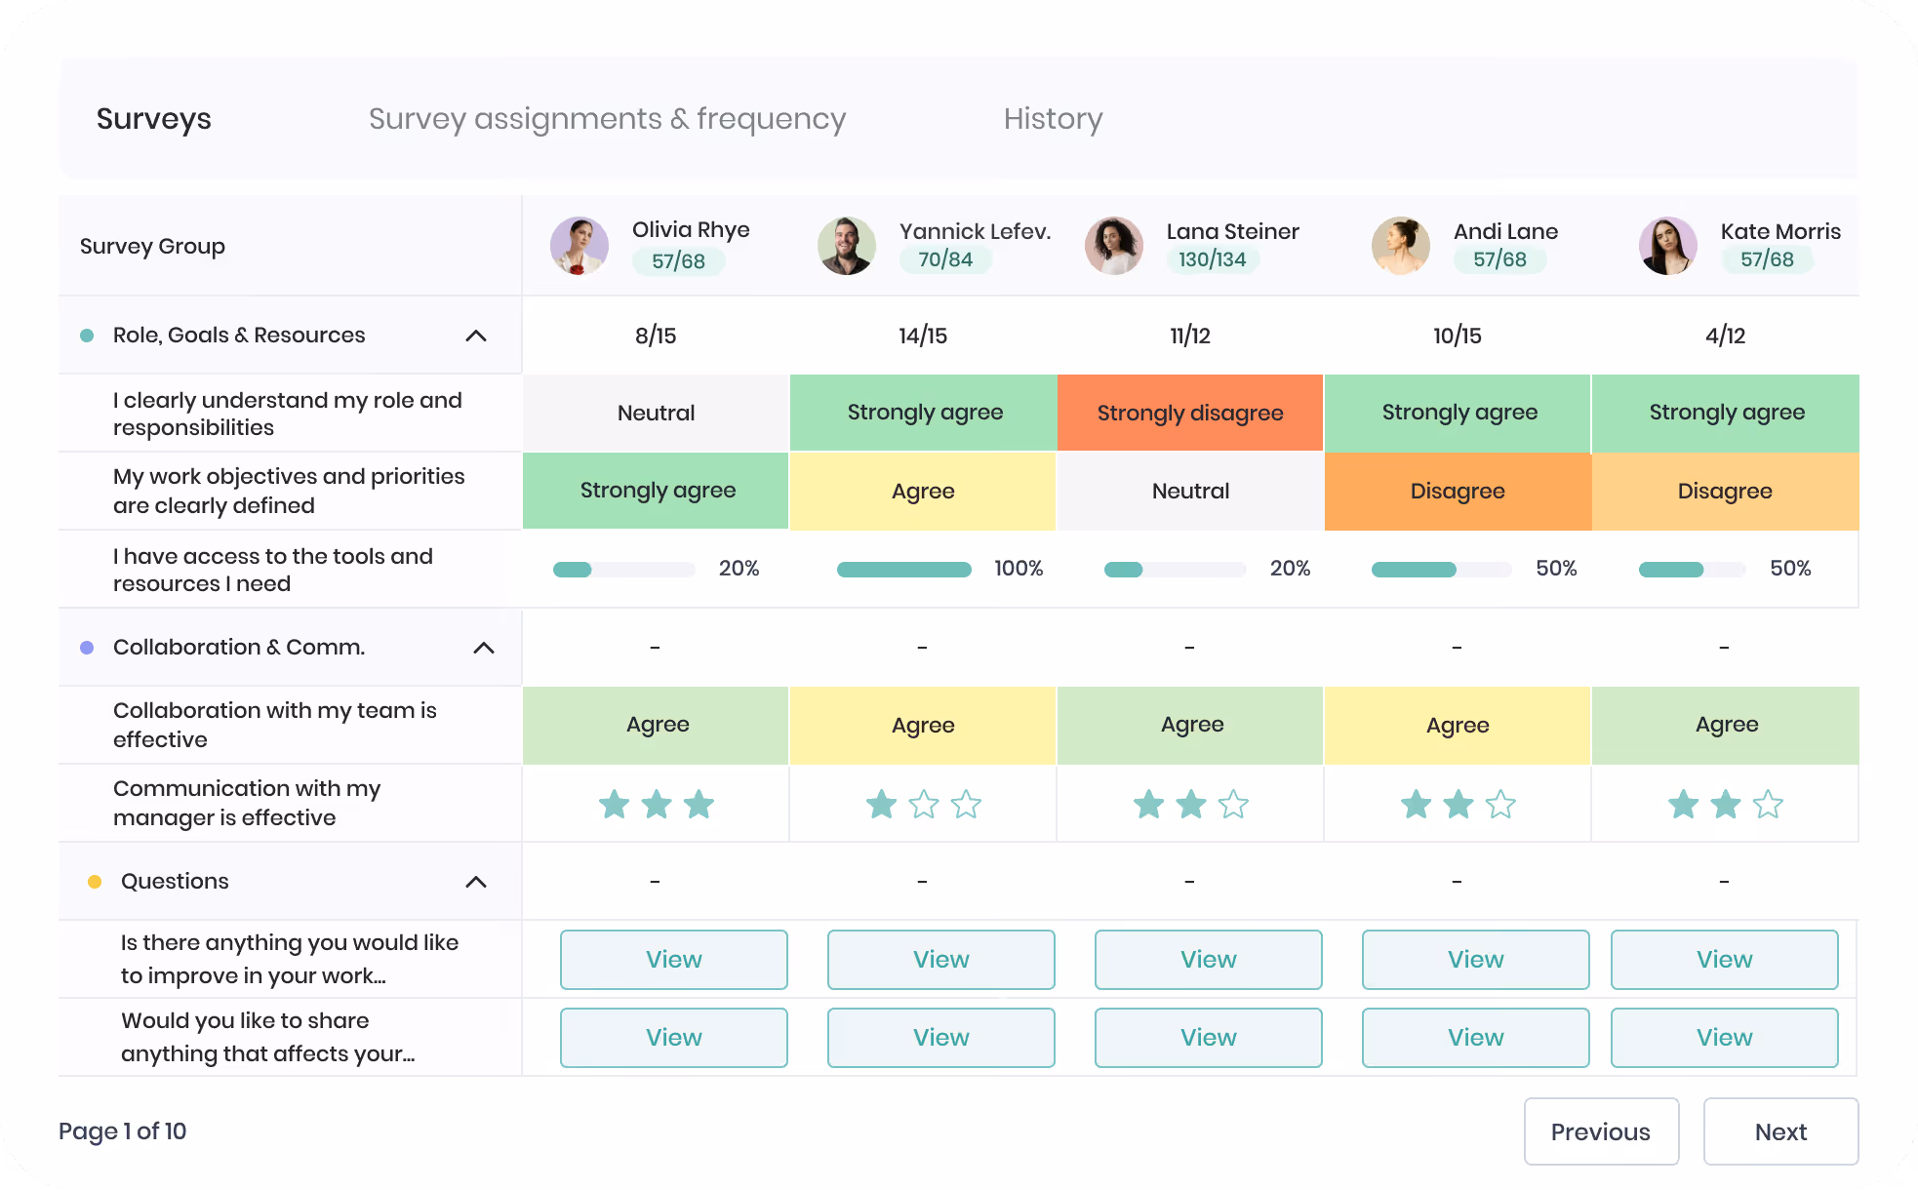View Lana Steiner's improvement answer
This screenshot has width=1918, height=1190.
click(1209, 960)
